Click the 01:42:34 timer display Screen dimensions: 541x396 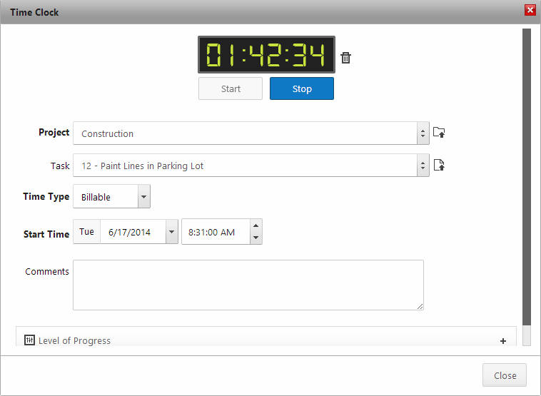coord(266,54)
